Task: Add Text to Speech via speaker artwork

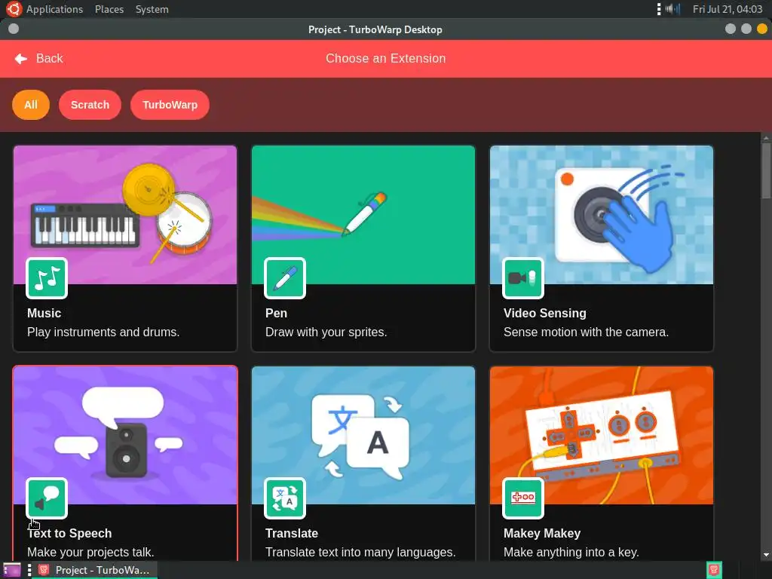Action: 125,435
